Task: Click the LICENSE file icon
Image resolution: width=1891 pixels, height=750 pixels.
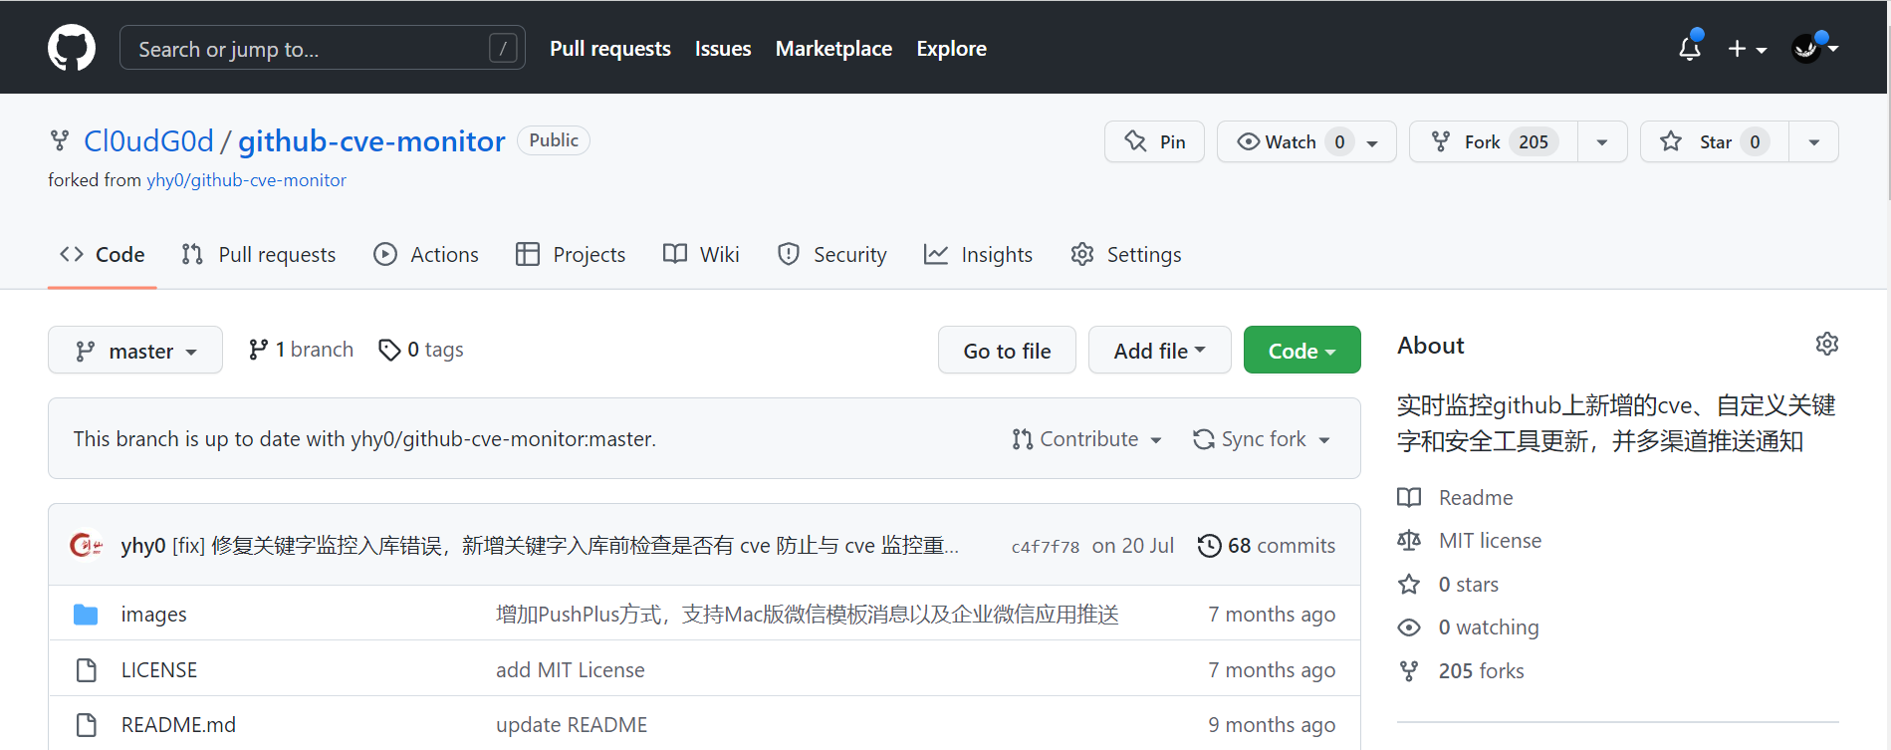Action: coord(87,670)
